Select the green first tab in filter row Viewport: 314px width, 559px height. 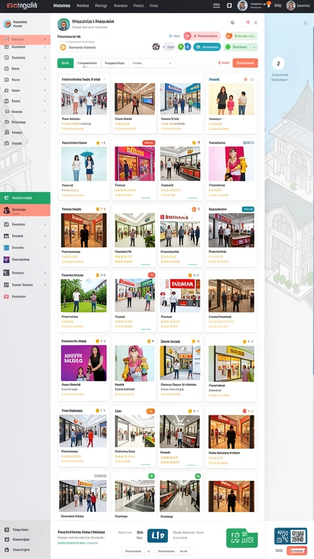(x=65, y=63)
